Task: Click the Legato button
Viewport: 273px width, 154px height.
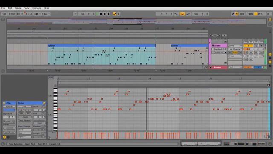Action: [25, 117]
